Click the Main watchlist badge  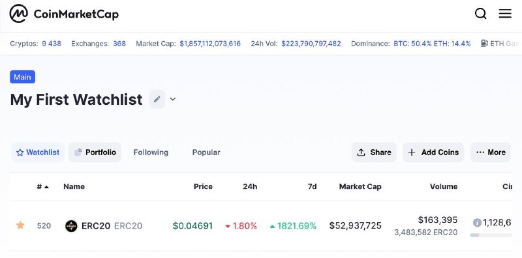click(22, 77)
